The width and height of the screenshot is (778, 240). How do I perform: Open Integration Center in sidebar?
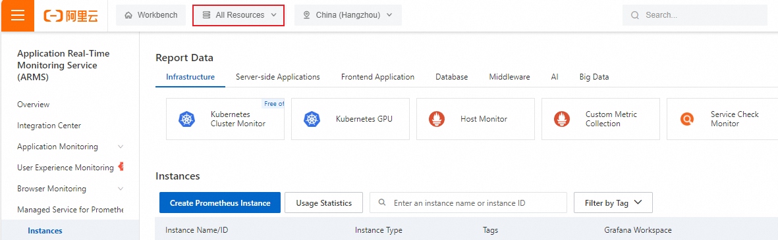coord(49,126)
